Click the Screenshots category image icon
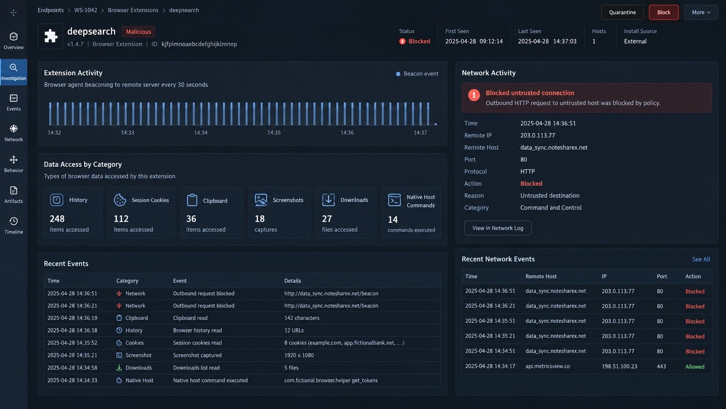Screen dimensions: 726x409 [x=261, y=200]
